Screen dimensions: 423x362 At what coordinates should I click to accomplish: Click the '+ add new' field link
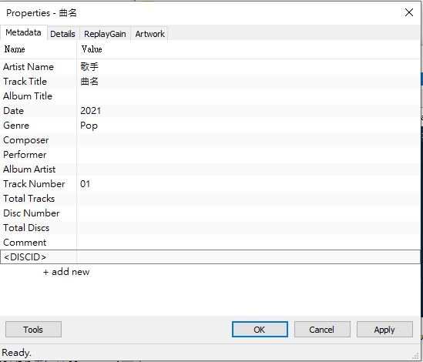pos(66,272)
